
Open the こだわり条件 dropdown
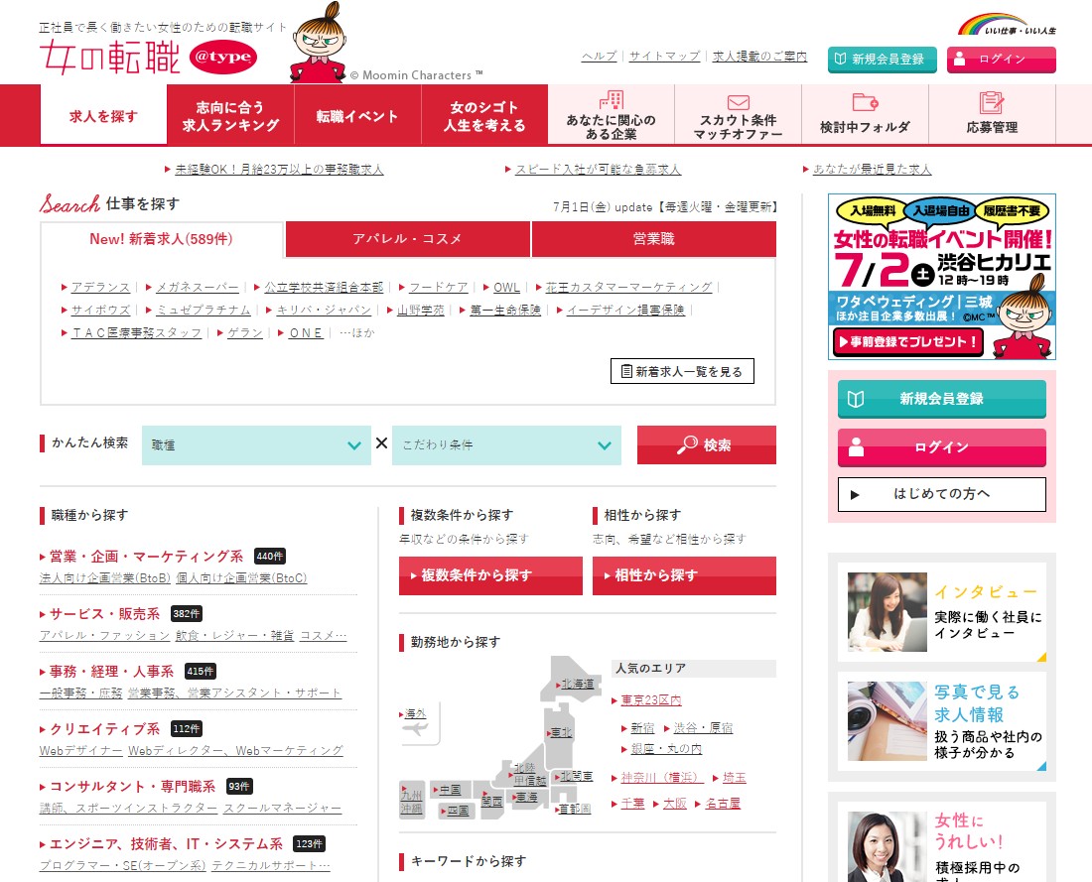[x=507, y=444]
